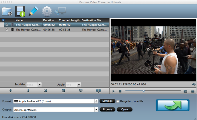Toggle the 00:56:38 video row checkbox
This screenshot has width=197, height=120.
[x=7, y=29]
